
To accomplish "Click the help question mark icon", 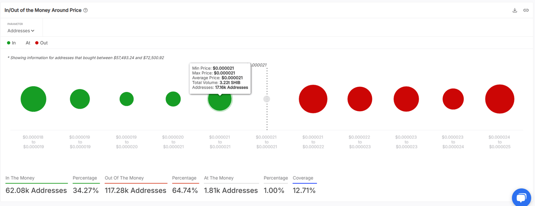I will click(x=86, y=10).
